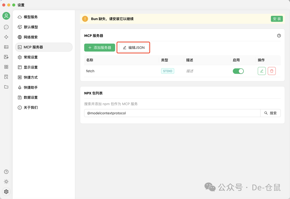This screenshot has width=290, height=199.
Task: Open the MCP 服务器 help question mark
Action: [x=279, y=35]
